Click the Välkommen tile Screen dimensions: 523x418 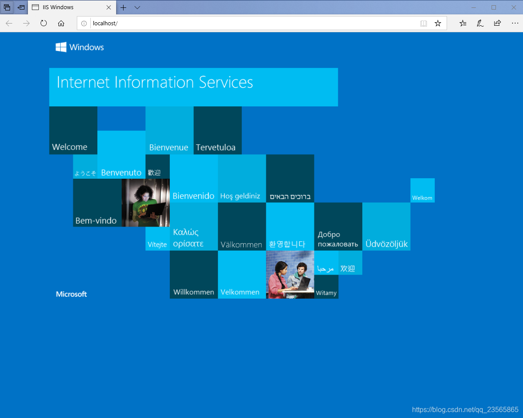242,227
